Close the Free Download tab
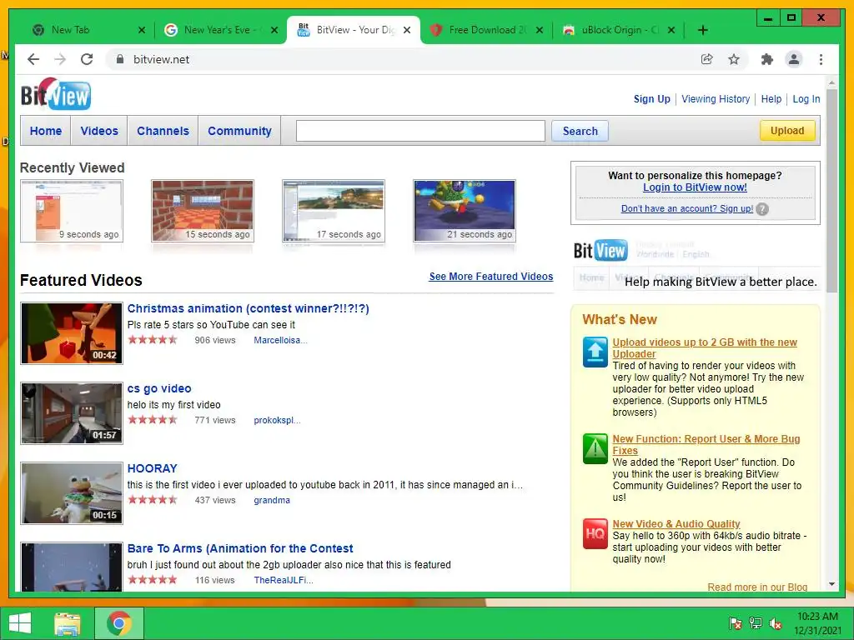The width and height of the screenshot is (854, 640). tap(540, 30)
